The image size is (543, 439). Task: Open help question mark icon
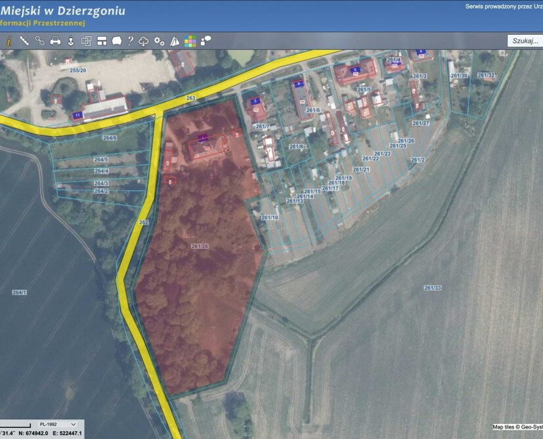[x=131, y=41]
